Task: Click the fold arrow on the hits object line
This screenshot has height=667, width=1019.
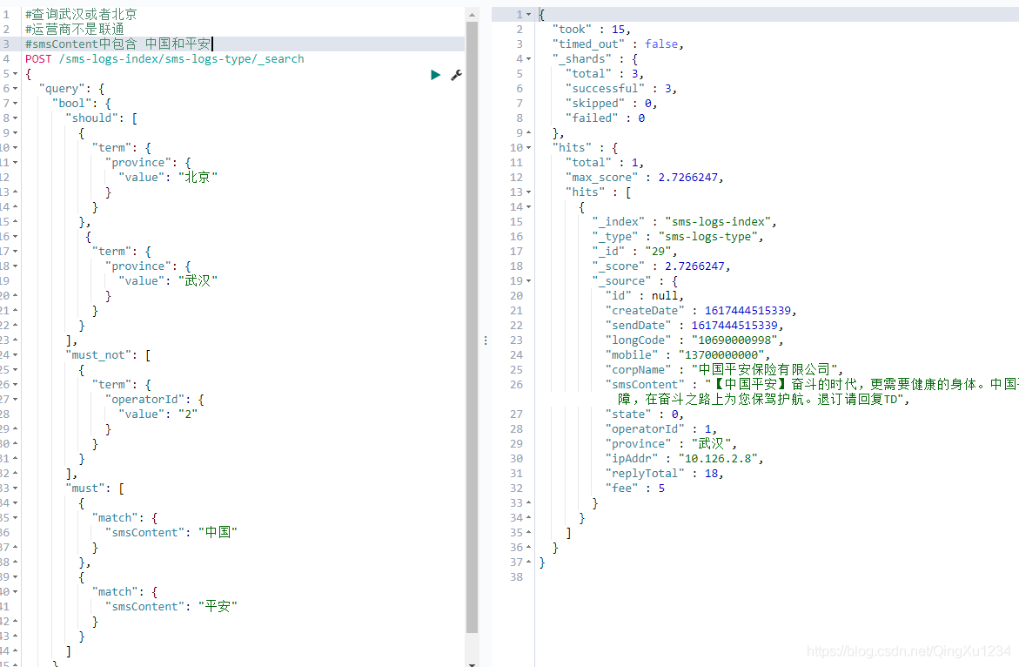Action: click(x=527, y=146)
